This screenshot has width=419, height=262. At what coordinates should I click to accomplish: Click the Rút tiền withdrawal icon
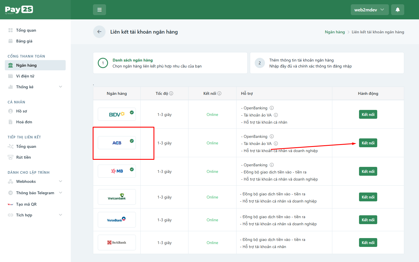(11, 157)
